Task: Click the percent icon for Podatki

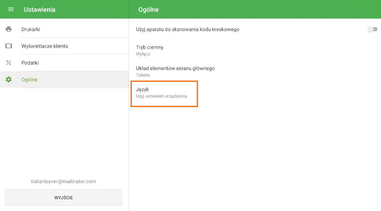Action: click(9, 63)
